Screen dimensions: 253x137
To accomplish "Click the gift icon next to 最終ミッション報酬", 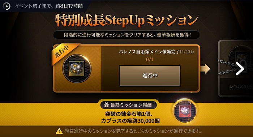I will 106,105.
